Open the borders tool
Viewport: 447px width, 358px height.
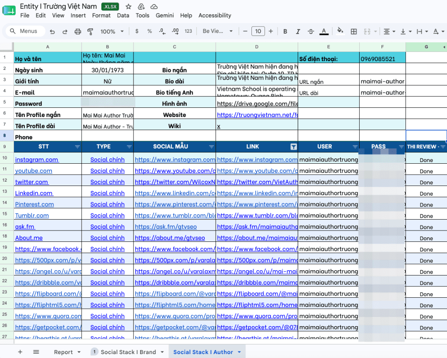(x=354, y=31)
